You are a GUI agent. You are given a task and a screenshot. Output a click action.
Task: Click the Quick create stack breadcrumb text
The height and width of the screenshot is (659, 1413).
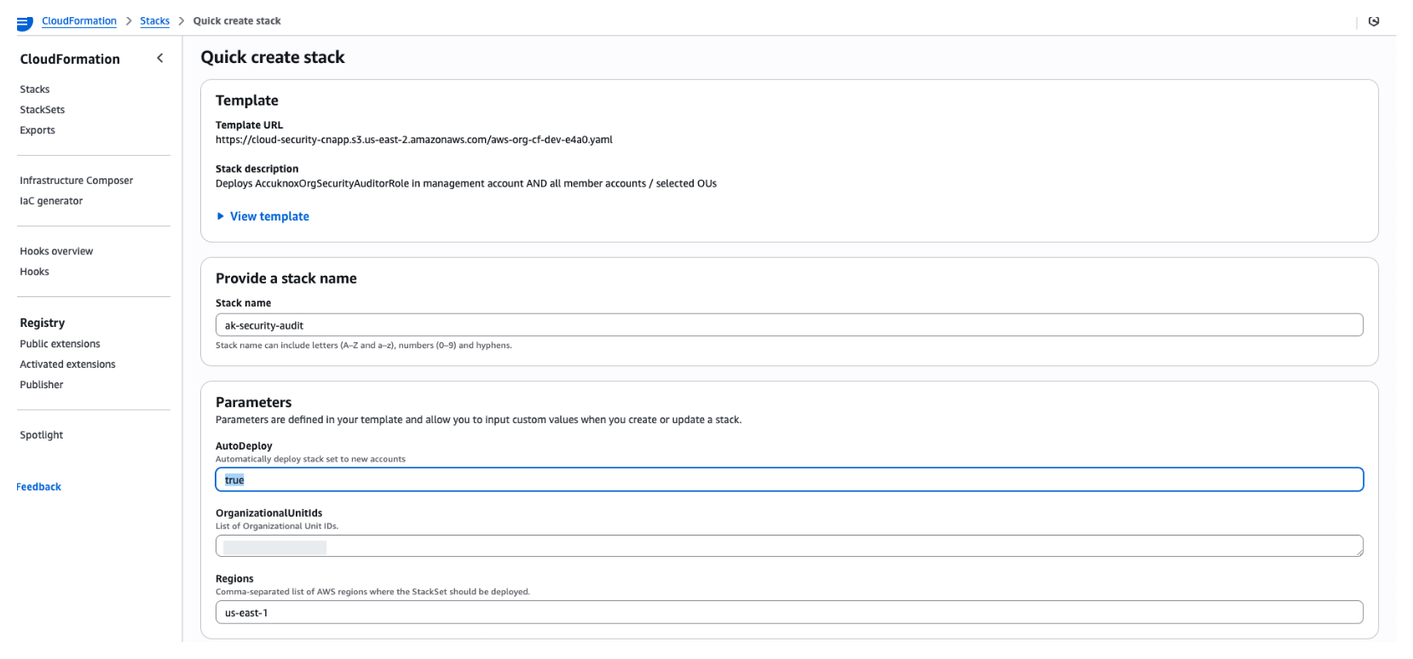coord(237,21)
